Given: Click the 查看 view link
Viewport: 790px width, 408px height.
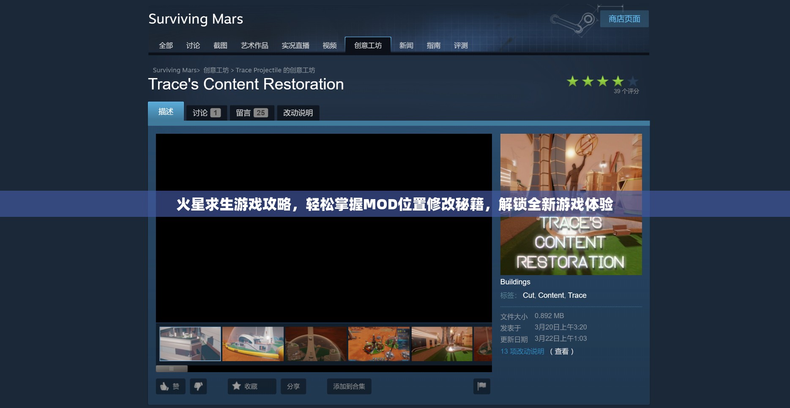Looking at the screenshot, I should 562,351.
